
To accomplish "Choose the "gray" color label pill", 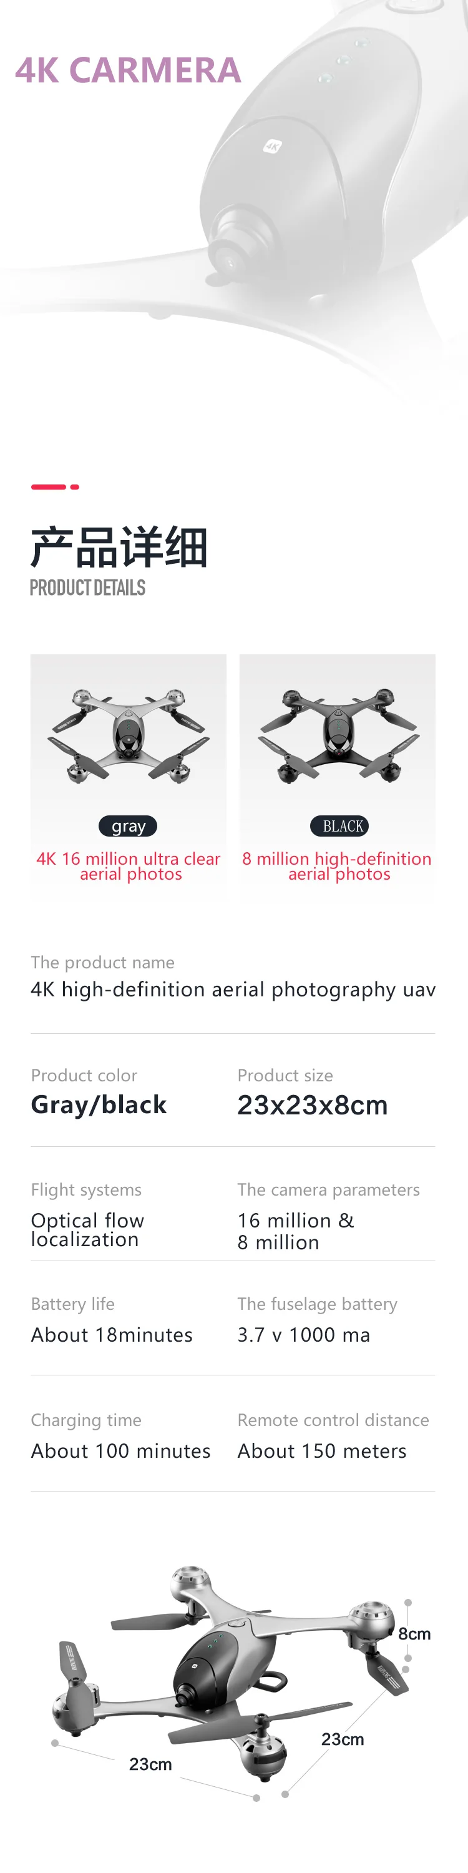I will coord(129,826).
